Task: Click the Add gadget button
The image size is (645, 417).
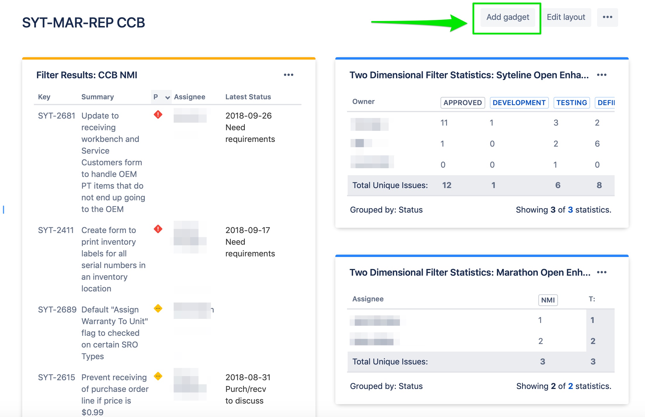Action: click(x=508, y=17)
